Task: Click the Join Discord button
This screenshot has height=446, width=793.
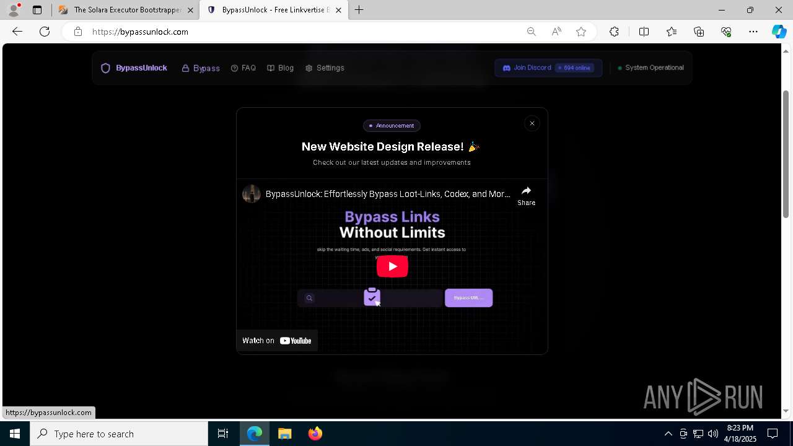Action: coord(548,68)
